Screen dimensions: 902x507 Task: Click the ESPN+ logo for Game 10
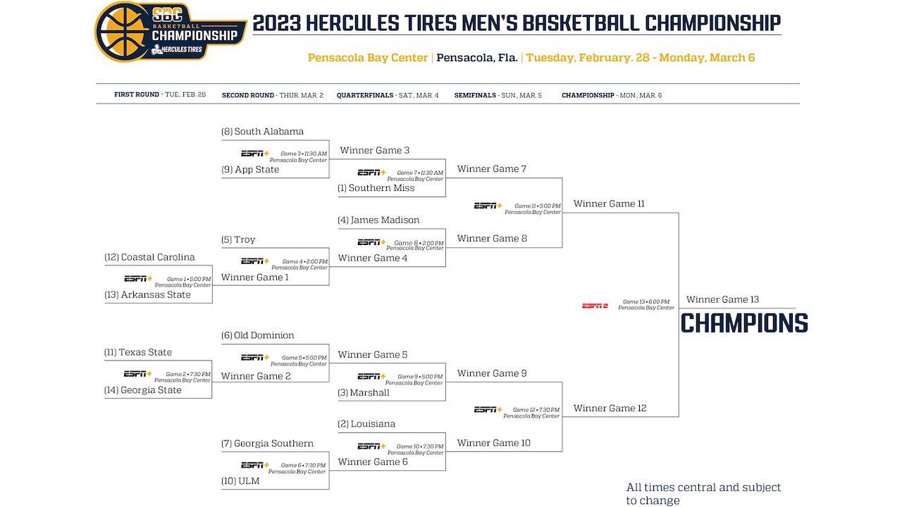point(371,446)
